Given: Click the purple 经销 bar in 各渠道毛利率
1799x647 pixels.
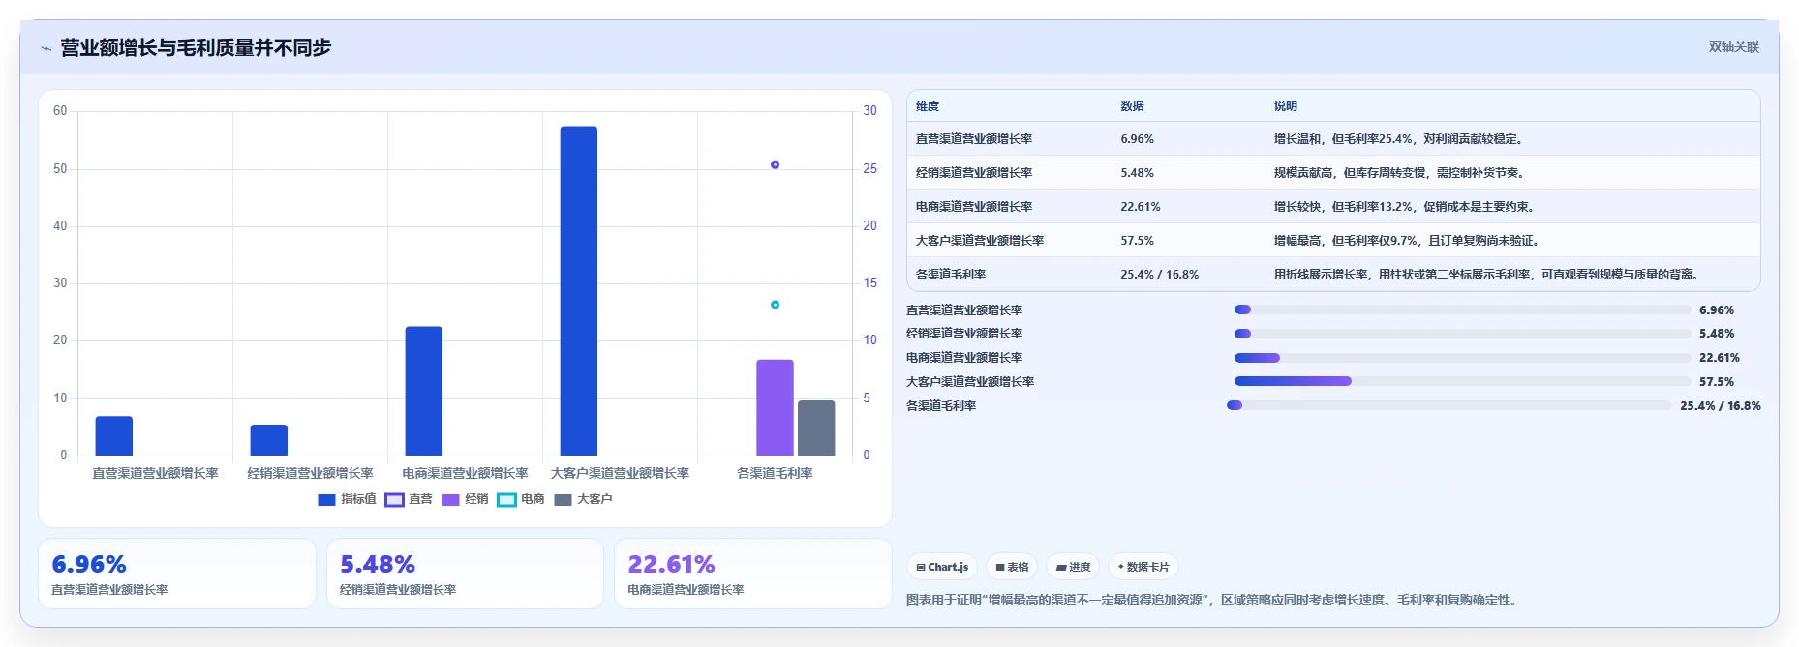Looking at the screenshot, I should pyautogui.click(x=775, y=407).
